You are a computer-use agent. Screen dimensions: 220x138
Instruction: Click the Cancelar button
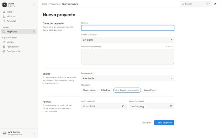coord(146,122)
